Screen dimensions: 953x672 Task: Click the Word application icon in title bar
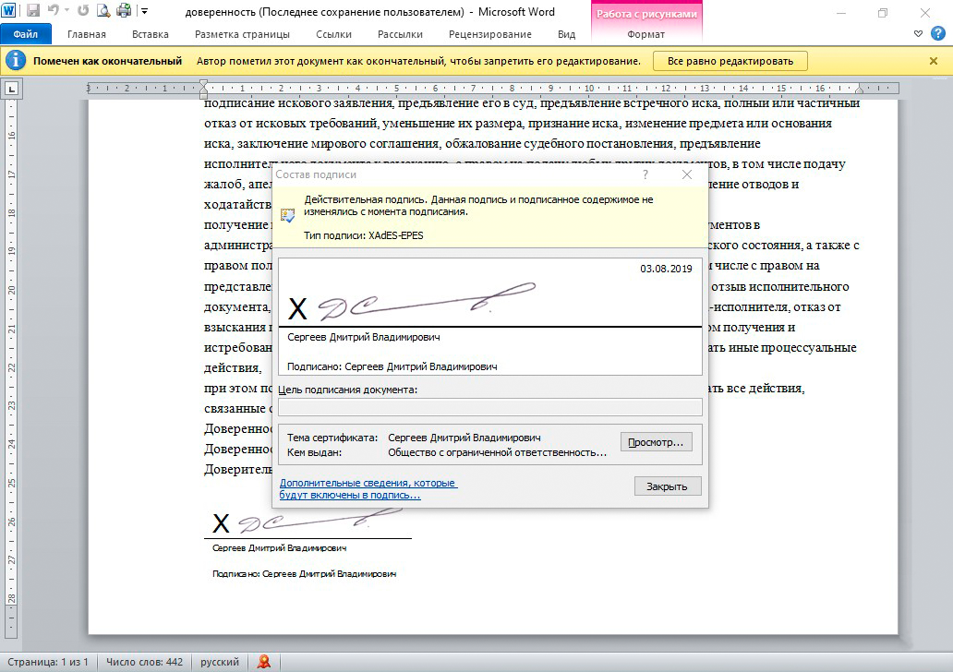9,10
